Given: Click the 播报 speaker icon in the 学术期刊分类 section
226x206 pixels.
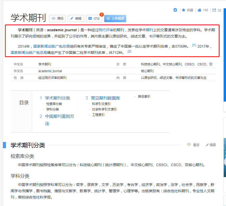Looking at the screenshot, I should tap(189, 145).
